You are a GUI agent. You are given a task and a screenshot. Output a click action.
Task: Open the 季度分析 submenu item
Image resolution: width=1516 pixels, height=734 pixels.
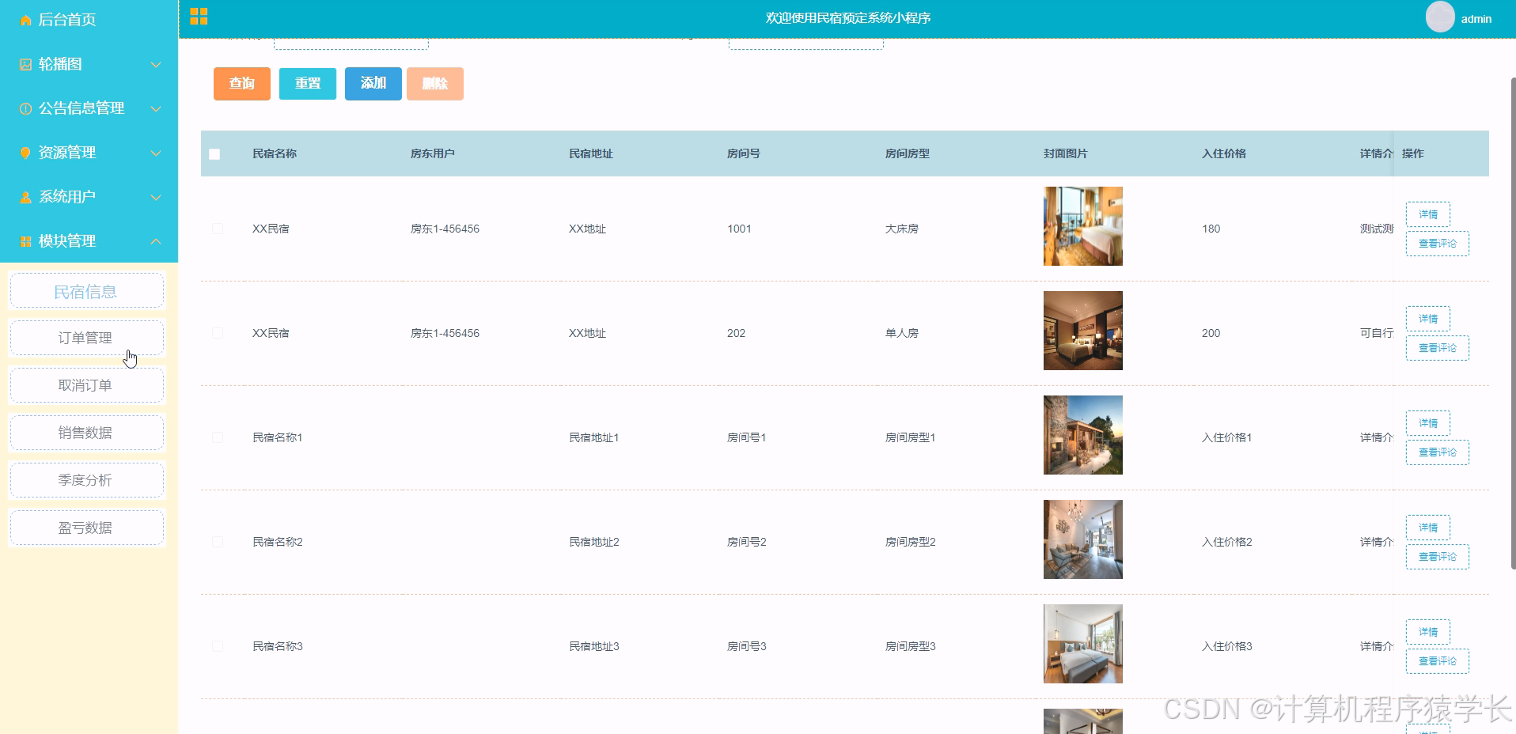(x=86, y=480)
